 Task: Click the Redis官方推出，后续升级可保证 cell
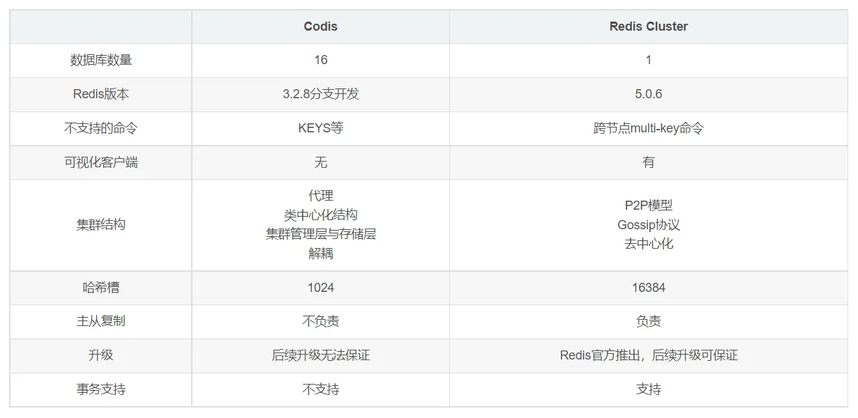649,355
